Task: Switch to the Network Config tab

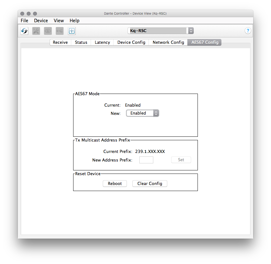Action: [x=168, y=43]
